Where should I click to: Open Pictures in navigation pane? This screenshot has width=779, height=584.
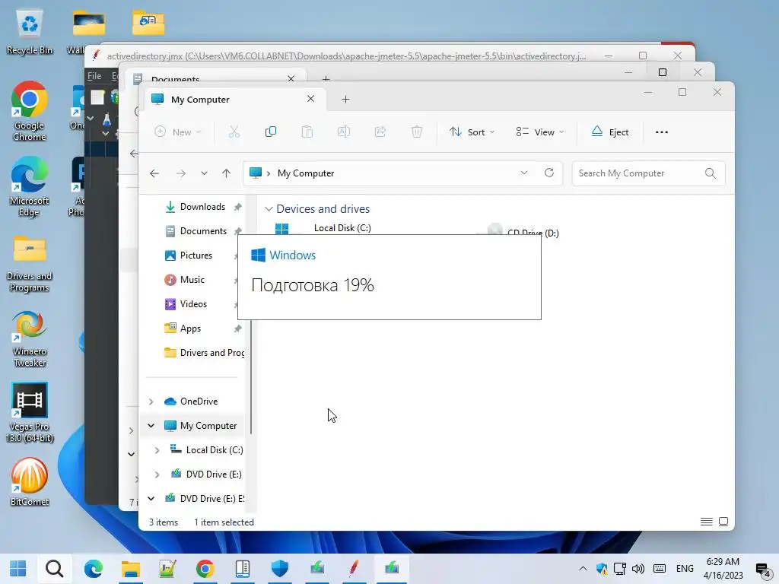point(196,255)
